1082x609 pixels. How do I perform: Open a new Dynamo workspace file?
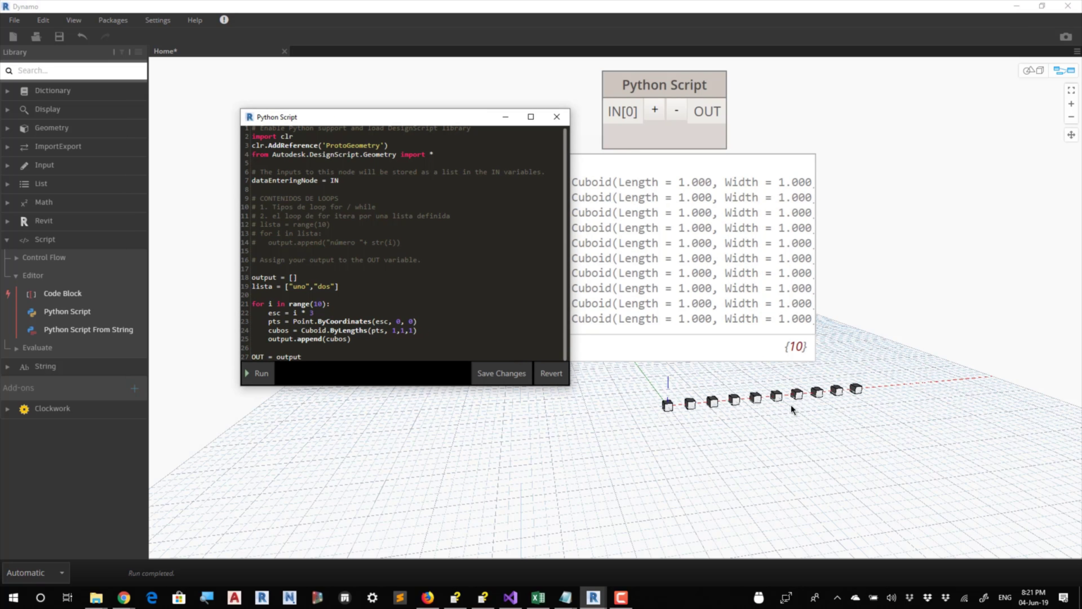(13, 36)
